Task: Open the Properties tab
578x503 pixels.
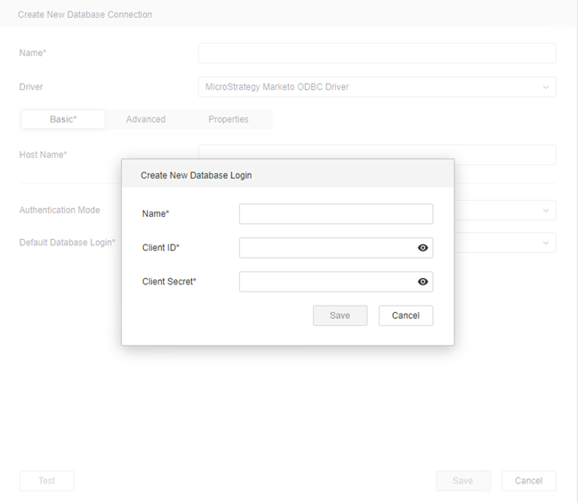Action: tap(229, 119)
